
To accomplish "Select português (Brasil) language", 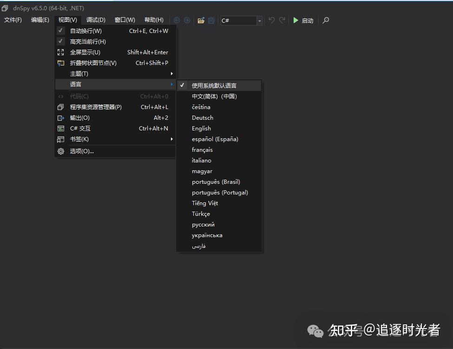I will (219, 182).
